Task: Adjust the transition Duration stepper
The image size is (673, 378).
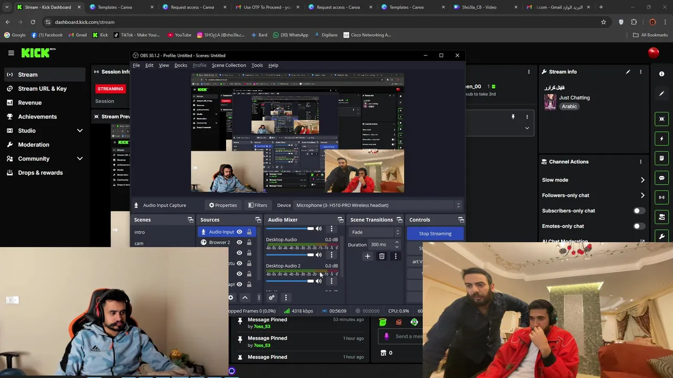Action: pyautogui.click(x=397, y=245)
